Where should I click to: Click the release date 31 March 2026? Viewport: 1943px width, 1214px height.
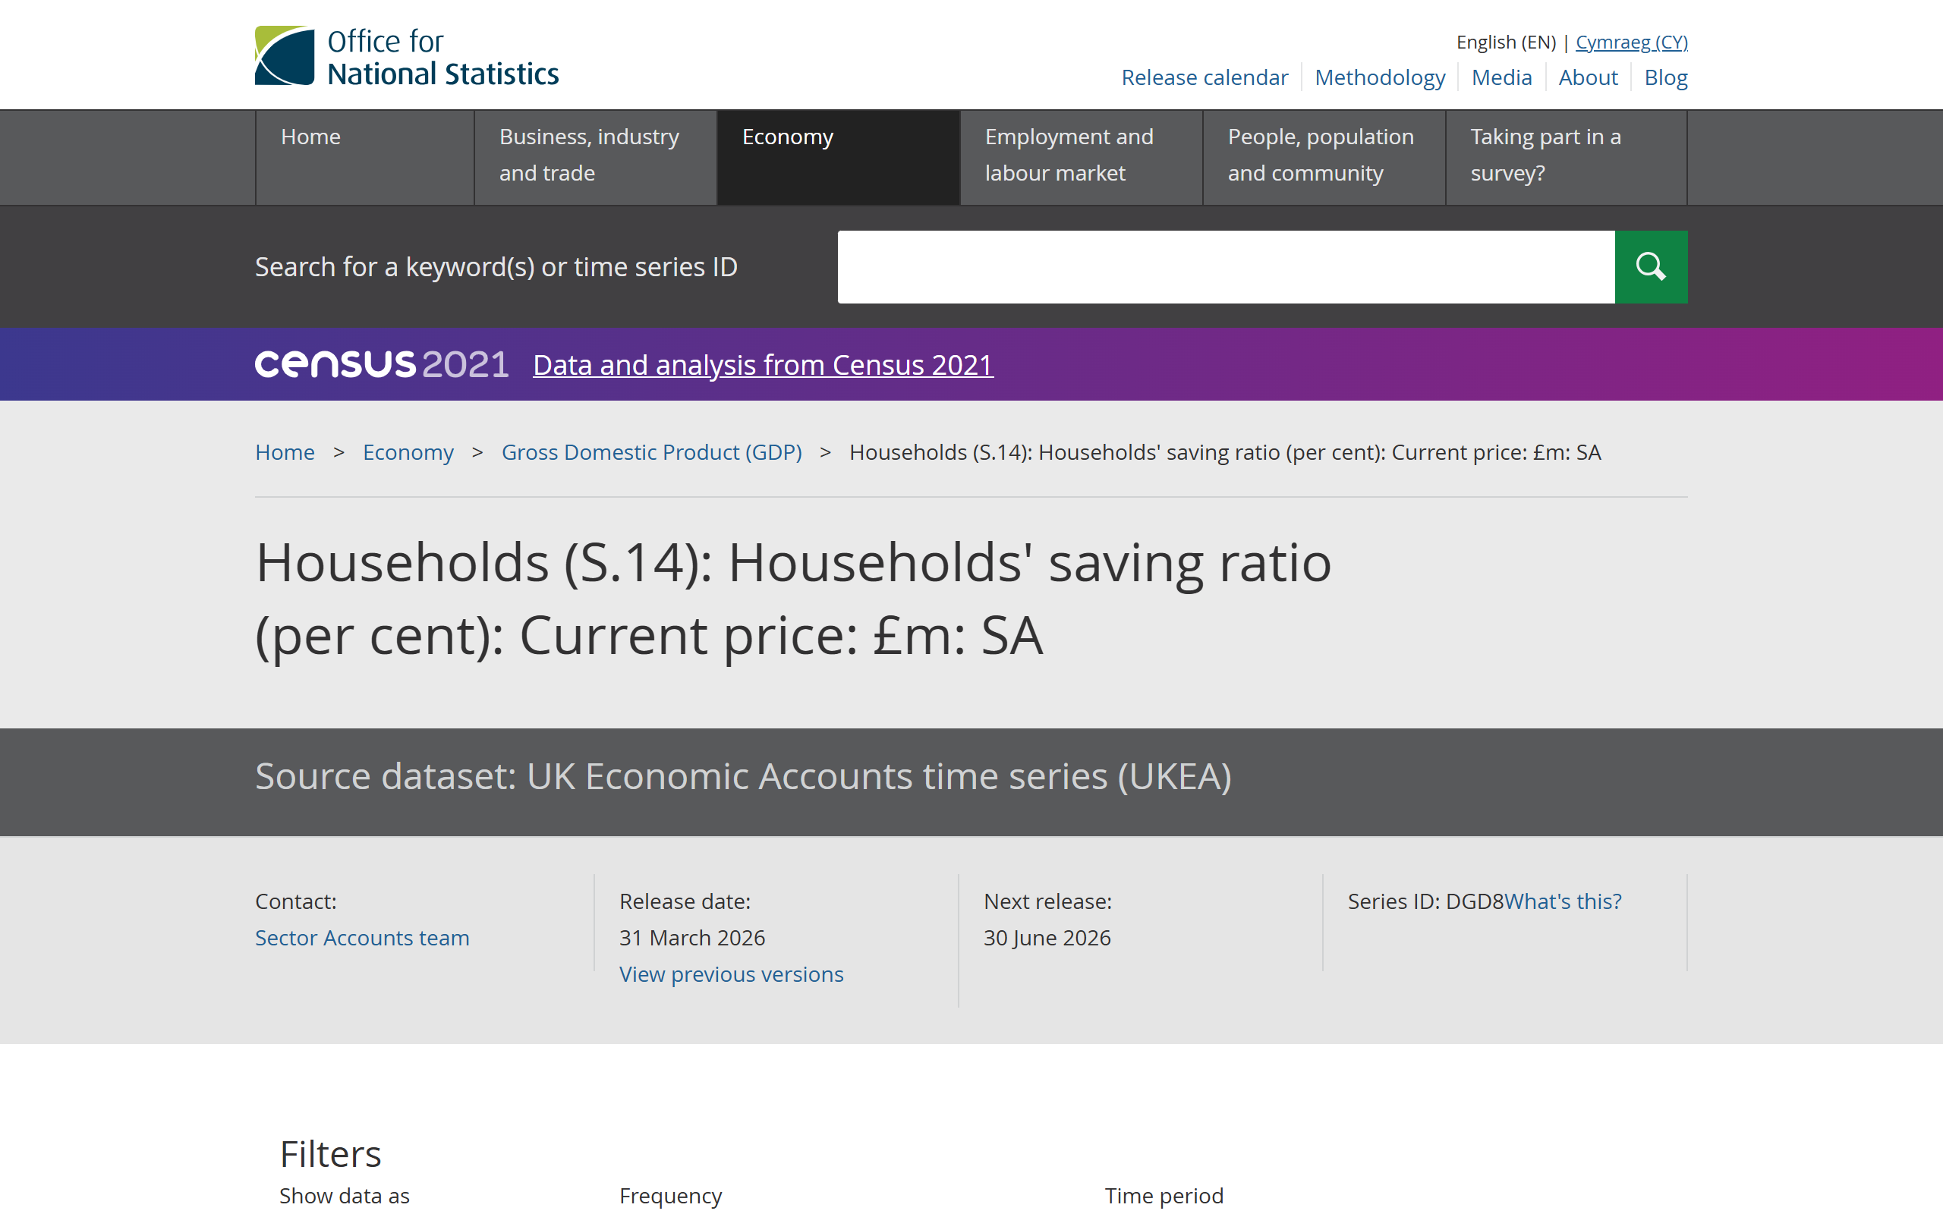[x=692, y=938]
